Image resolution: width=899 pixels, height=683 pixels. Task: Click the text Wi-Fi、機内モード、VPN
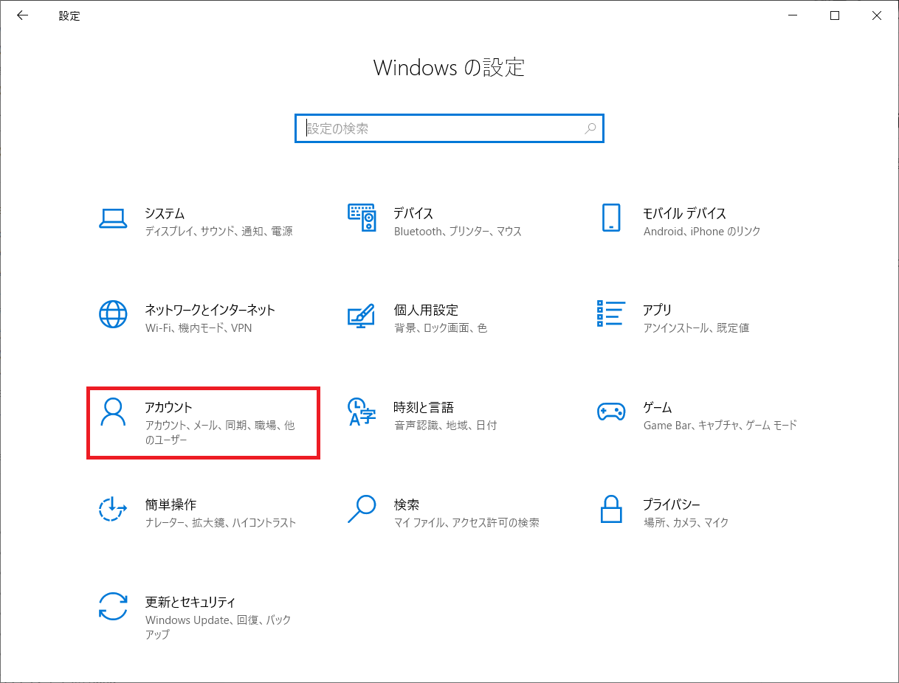(199, 327)
